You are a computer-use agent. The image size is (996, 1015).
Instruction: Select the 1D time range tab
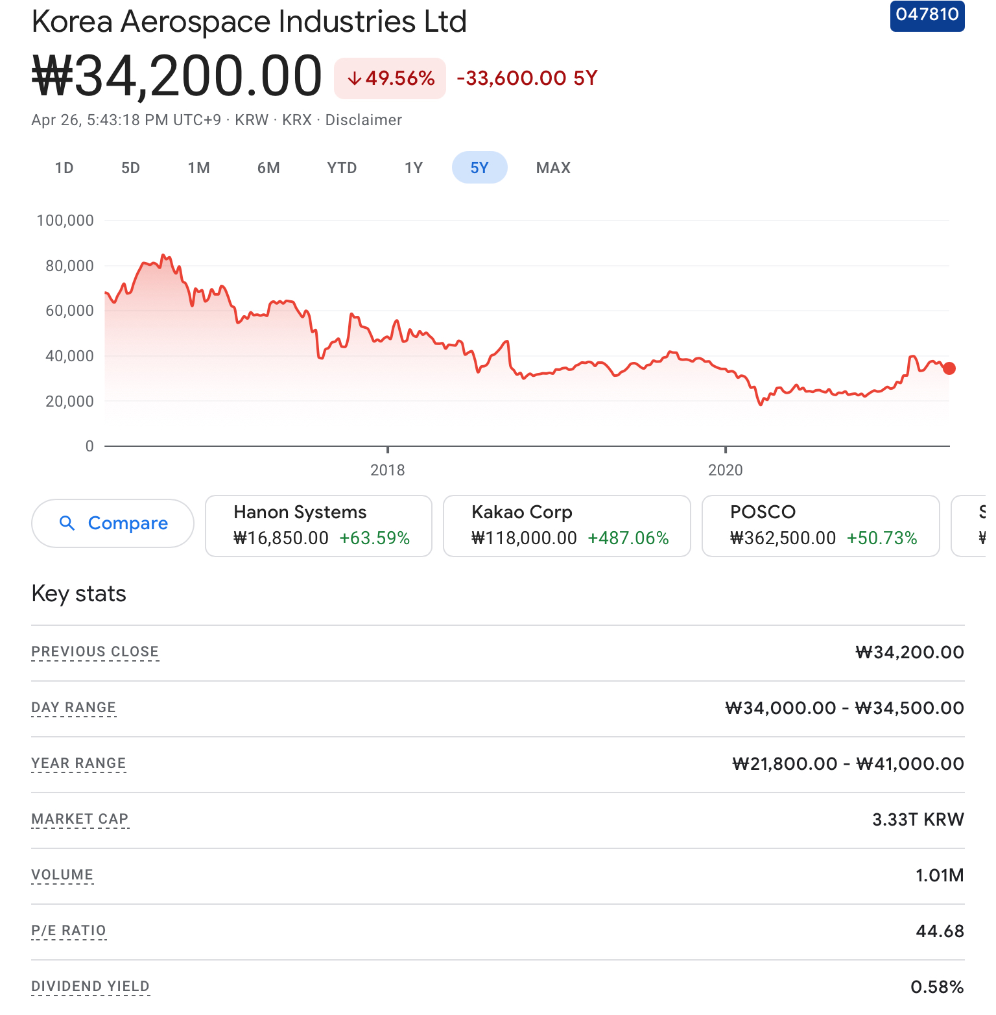click(64, 168)
